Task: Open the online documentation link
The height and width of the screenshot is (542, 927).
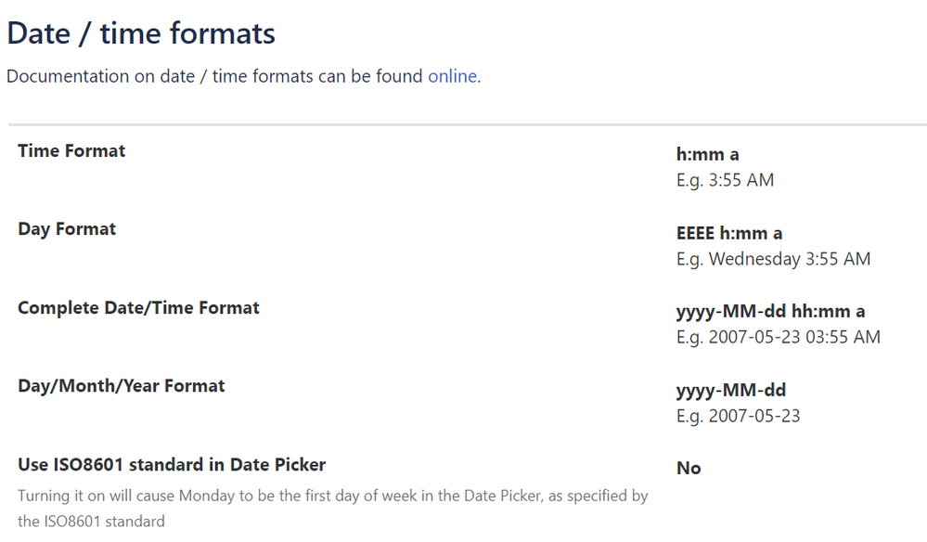Action: tap(452, 76)
